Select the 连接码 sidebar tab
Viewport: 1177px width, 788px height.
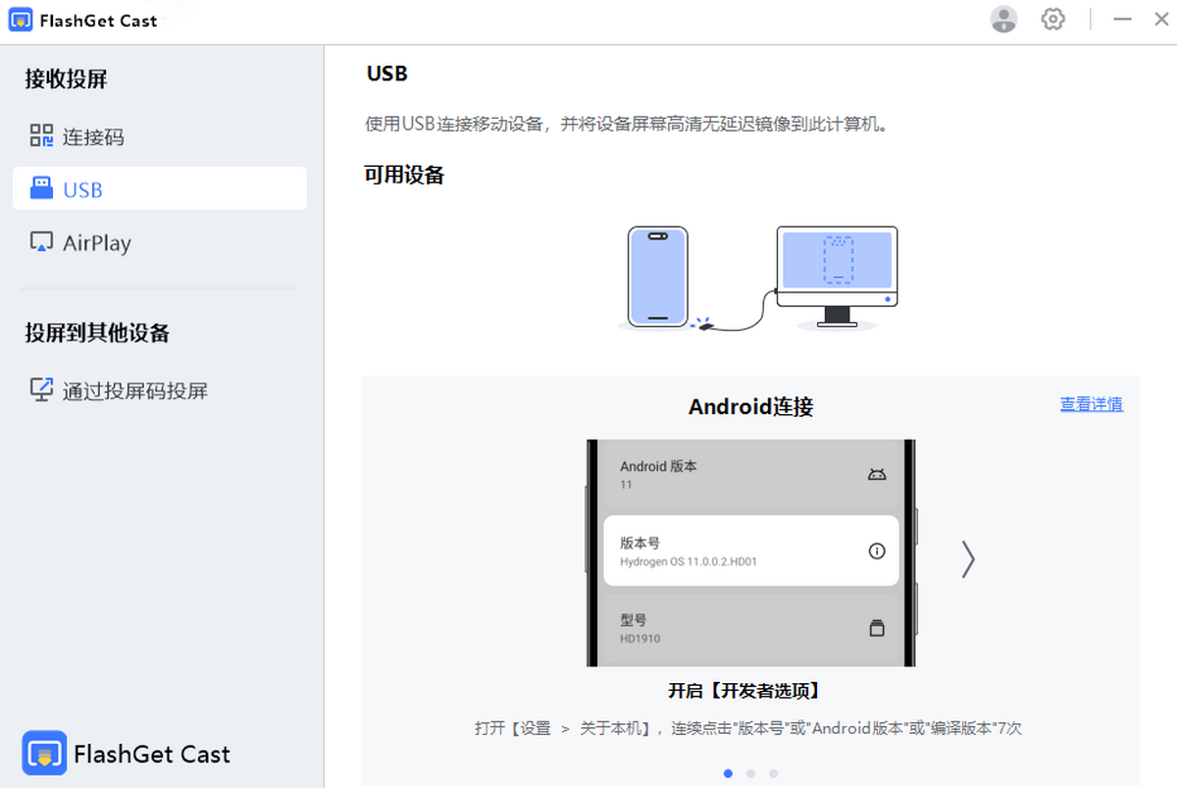160,136
